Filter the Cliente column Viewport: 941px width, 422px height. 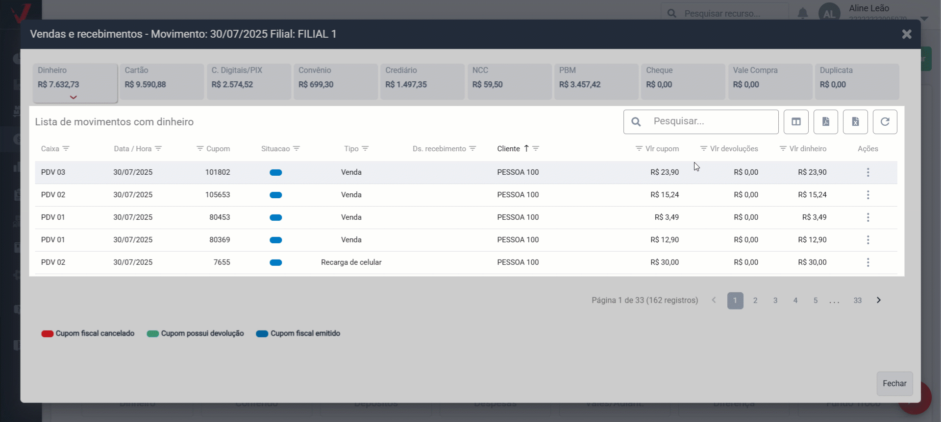point(536,149)
